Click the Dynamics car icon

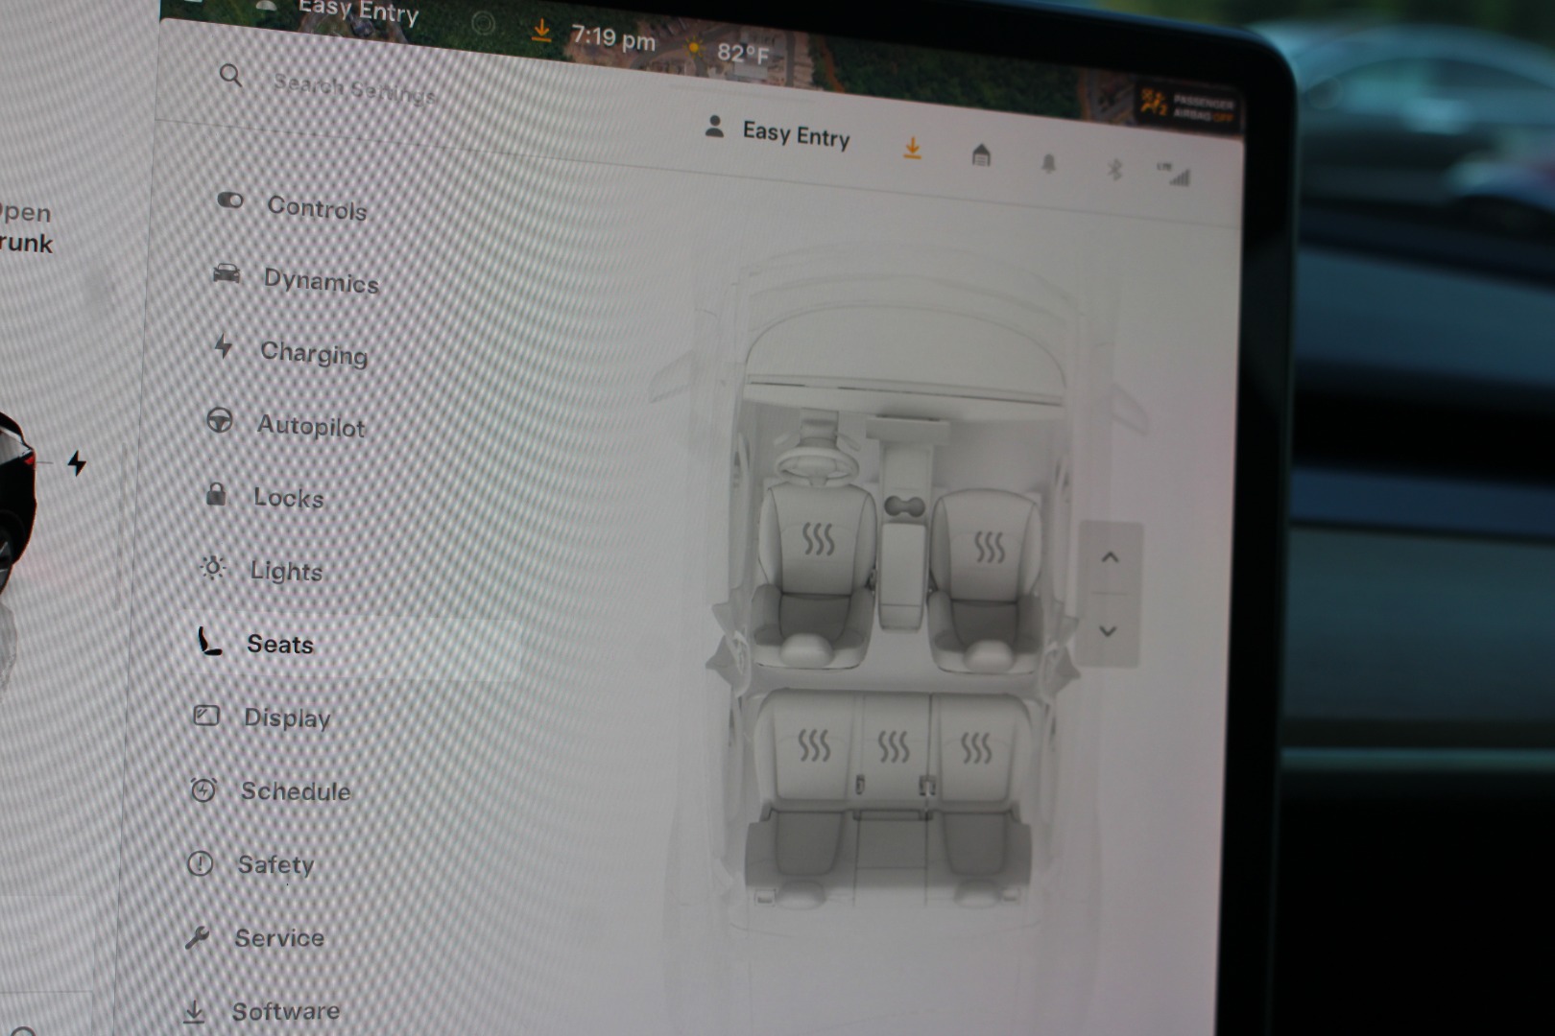click(227, 273)
